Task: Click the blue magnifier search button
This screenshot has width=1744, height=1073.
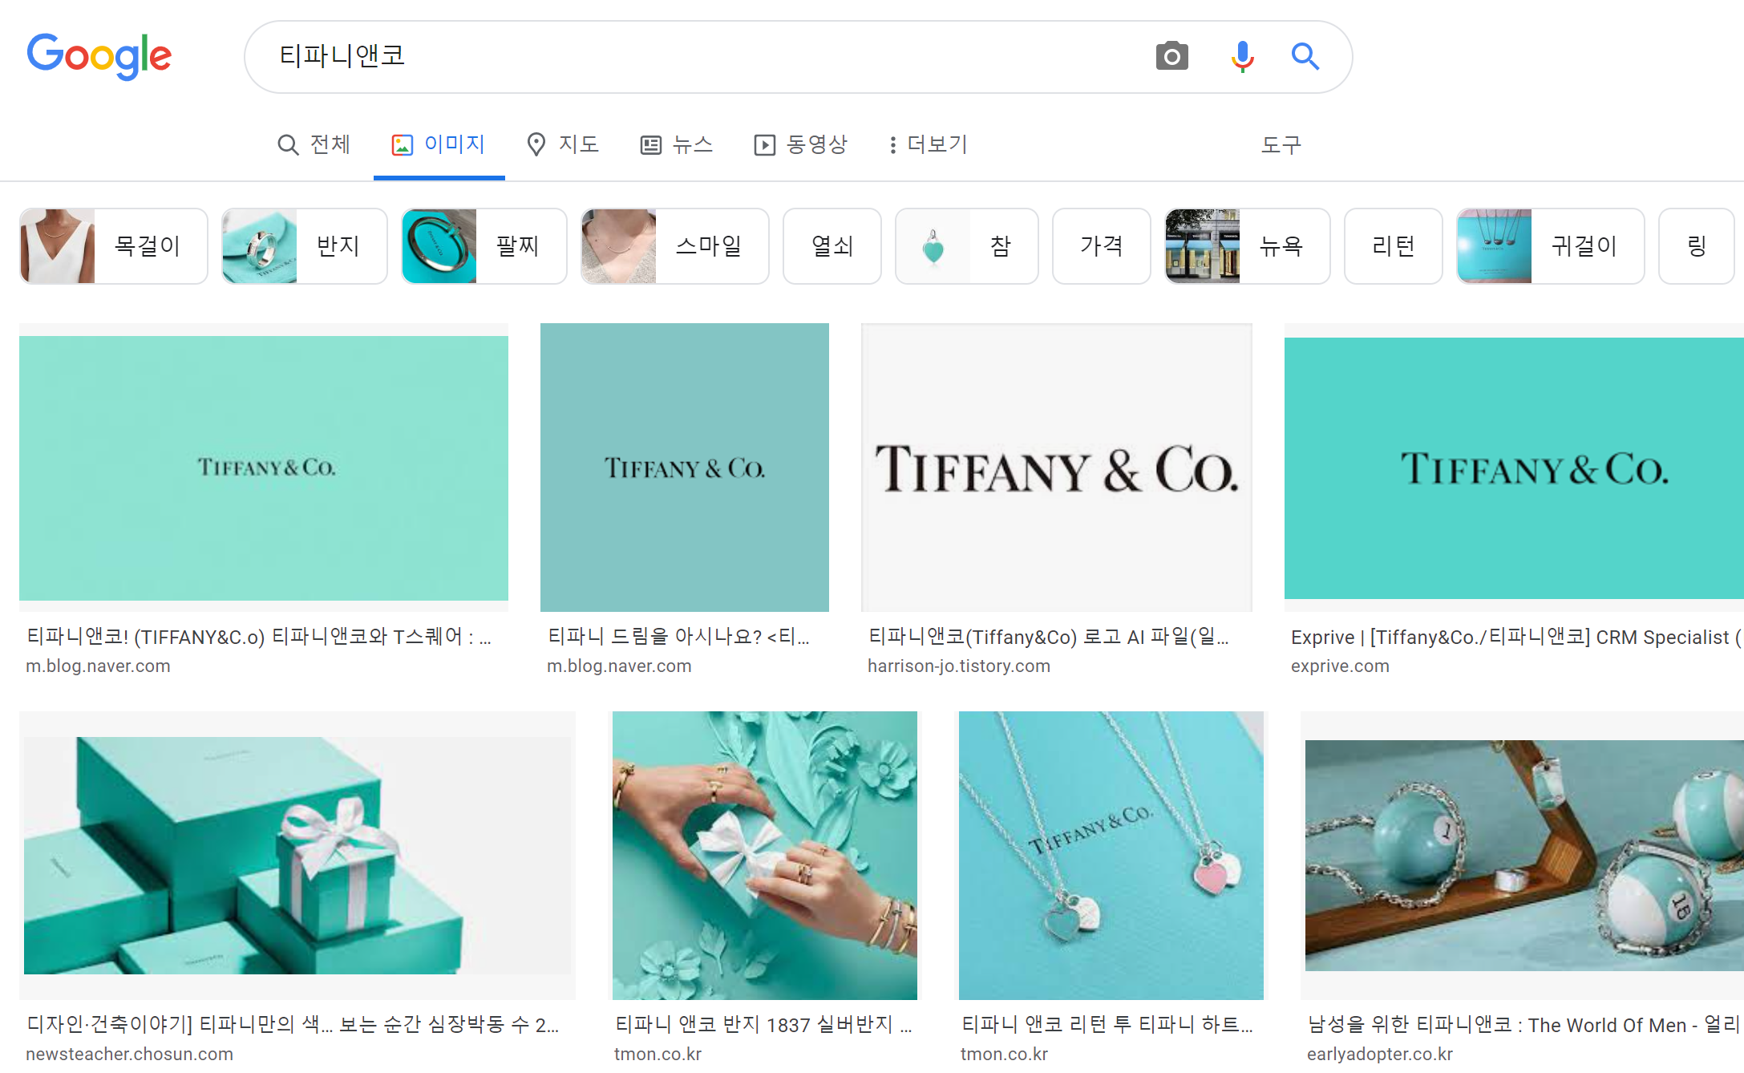Action: (1305, 56)
